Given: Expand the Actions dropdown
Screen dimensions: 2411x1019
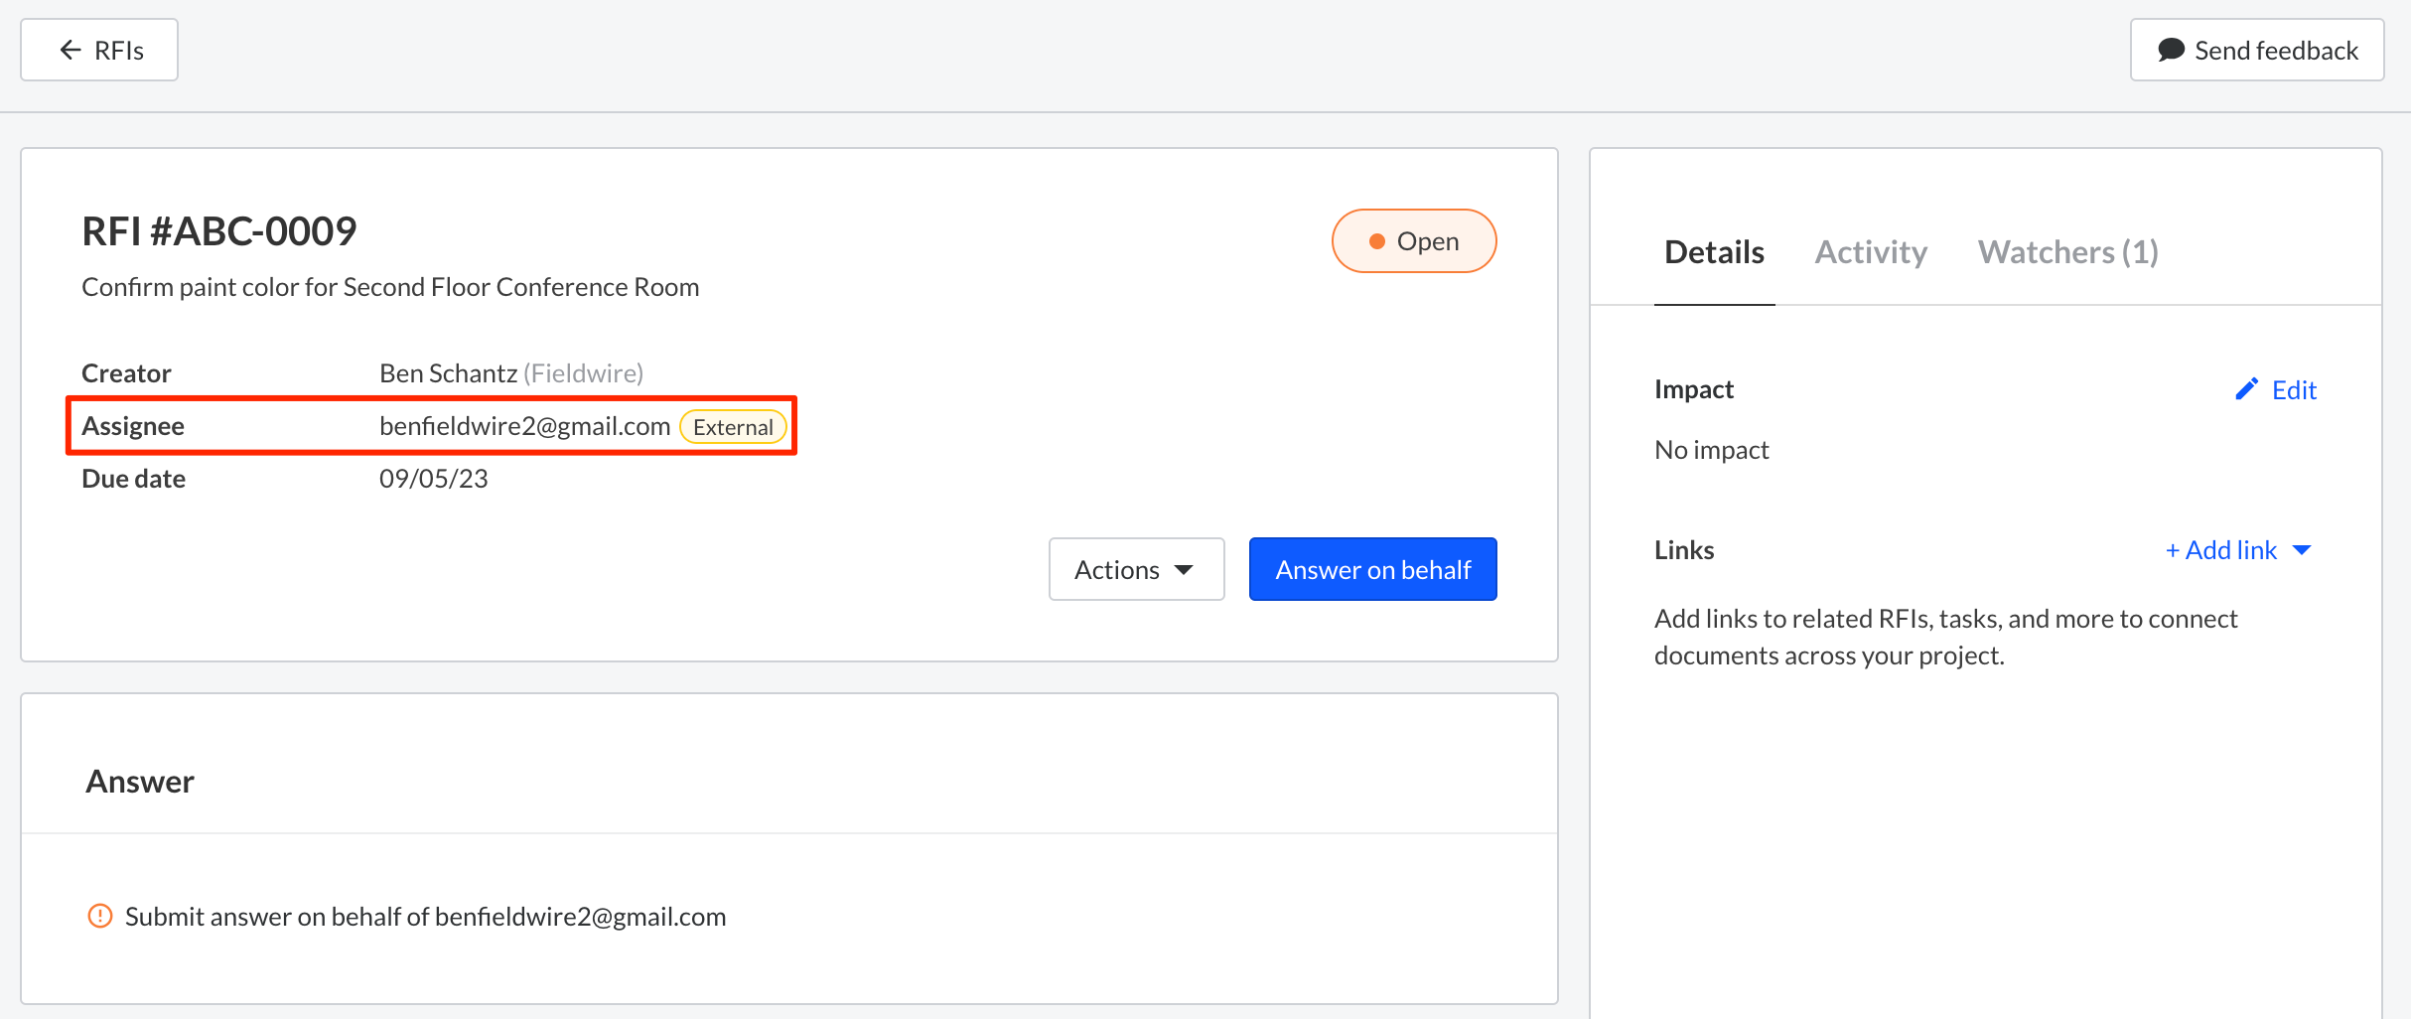Looking at the screenshot, I should pos(1136,569).
